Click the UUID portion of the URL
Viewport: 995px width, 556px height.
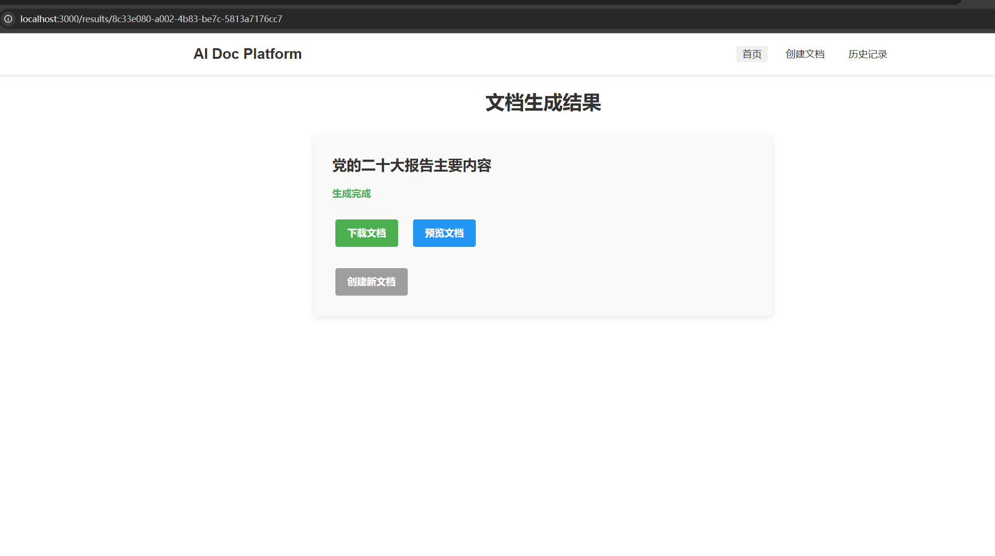pyautogui.click(x=197, y=19)
